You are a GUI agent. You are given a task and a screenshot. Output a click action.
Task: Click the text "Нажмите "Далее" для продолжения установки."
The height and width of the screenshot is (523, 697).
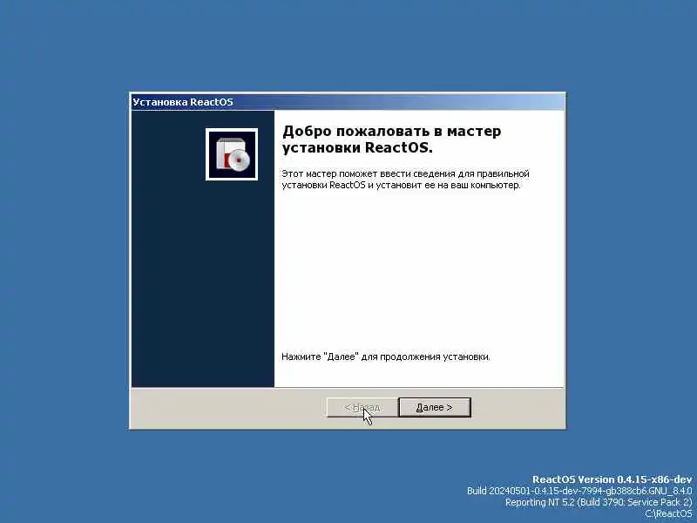[x=386, y=357]
